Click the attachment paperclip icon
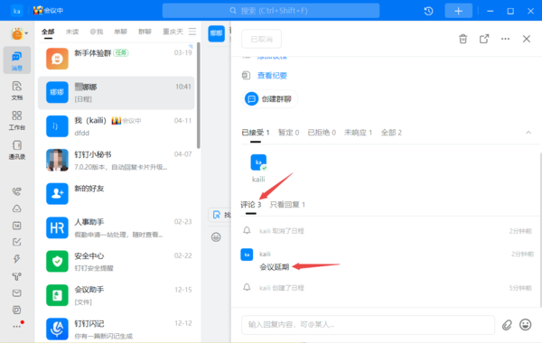 click(x=507, y=325)
